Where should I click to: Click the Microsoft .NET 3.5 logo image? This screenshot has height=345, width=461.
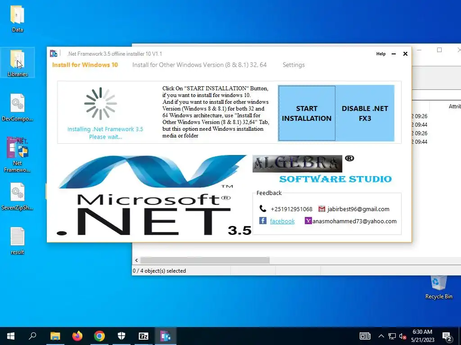[x=154, y=195]
